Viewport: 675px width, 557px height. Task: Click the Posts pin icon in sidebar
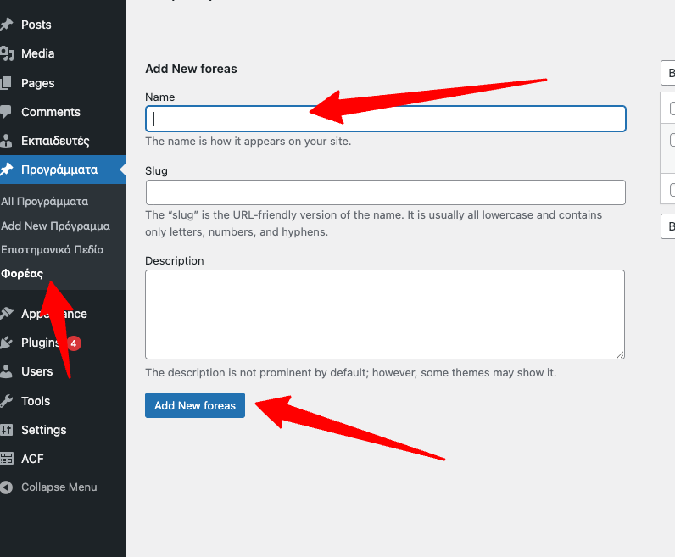pyautogui.click(x=7, y=25)
